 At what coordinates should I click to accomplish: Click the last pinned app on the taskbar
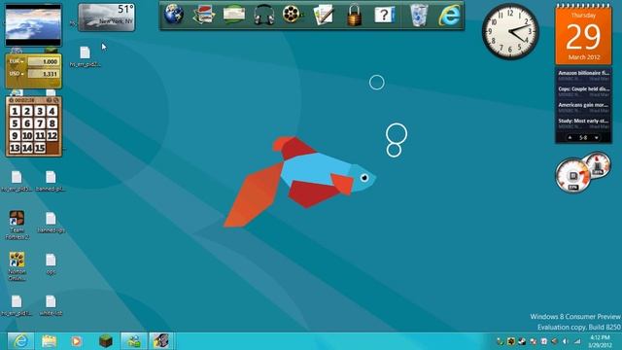click(161, 341)
